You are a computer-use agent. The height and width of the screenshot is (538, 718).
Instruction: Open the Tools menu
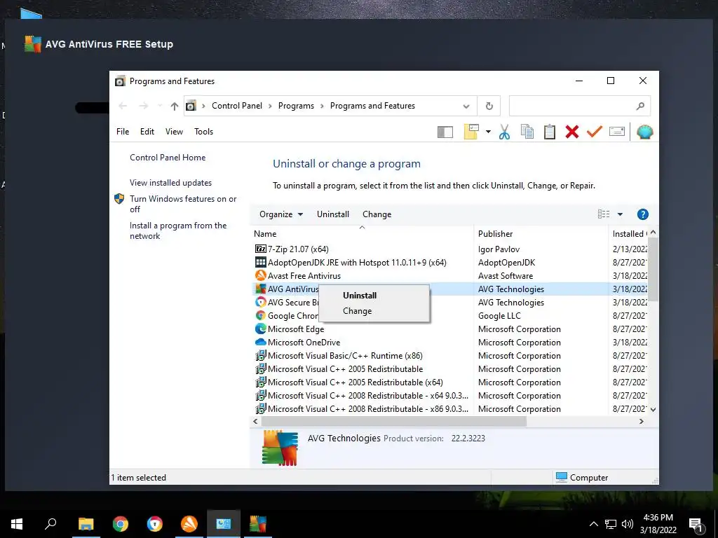point(204,132)
